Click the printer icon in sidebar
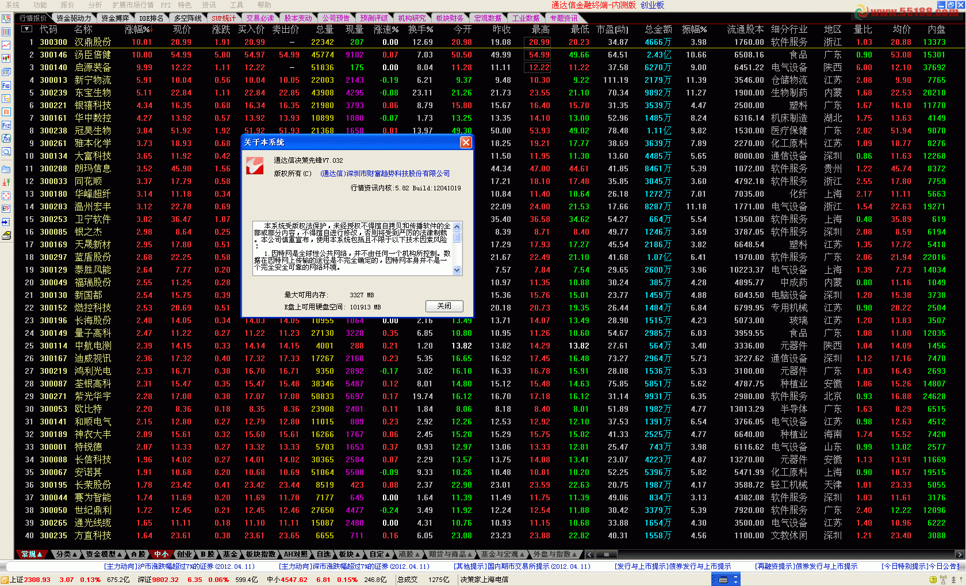Image resolution: width=966 pixels, height=586 pixels. tap(6, 235)
